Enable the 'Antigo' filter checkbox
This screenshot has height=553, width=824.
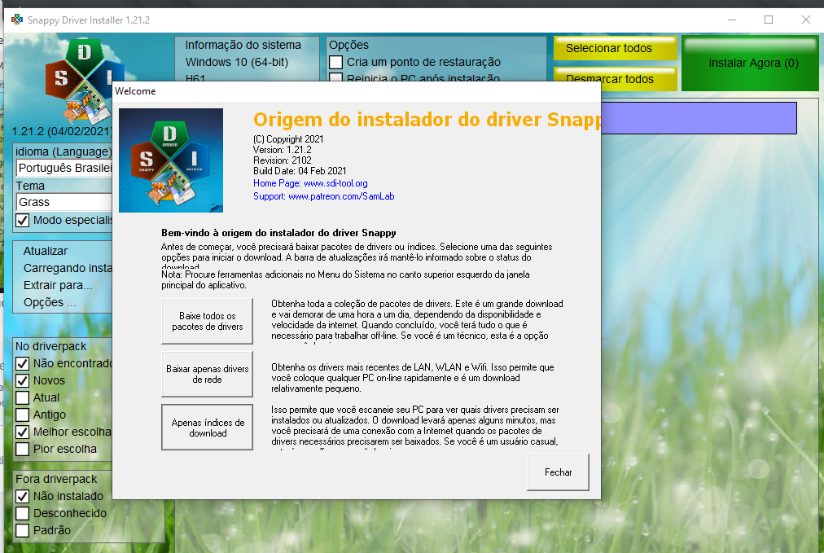pos(22,415)
